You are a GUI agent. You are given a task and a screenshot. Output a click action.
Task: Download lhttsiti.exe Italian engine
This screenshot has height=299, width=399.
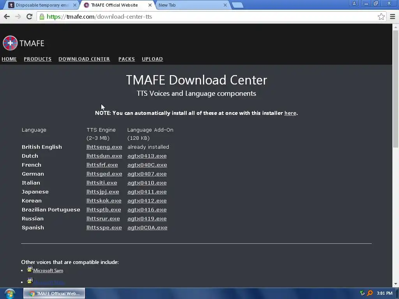click(x=102, y=183)
